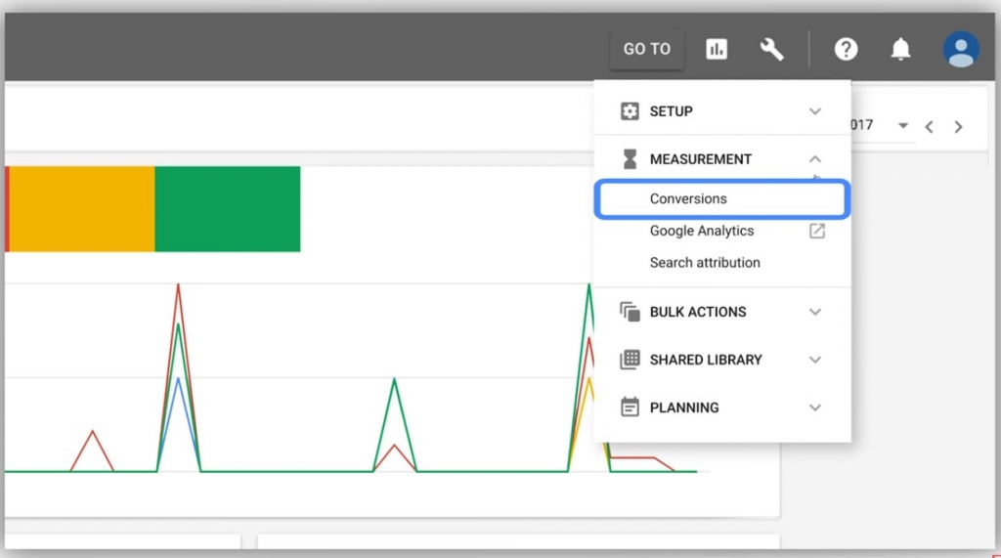The width and height of the screenshot is (1001, 558).
Task: Expand the PLANNING section chevron
Action: [x=815, y=408]
